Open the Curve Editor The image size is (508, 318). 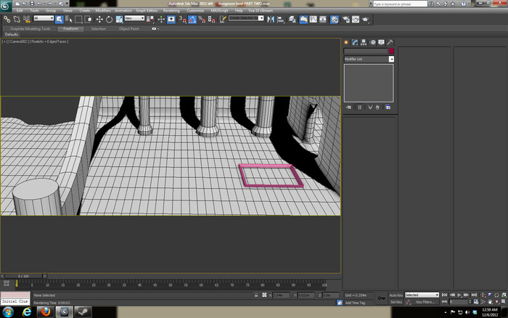click(314, 20)
